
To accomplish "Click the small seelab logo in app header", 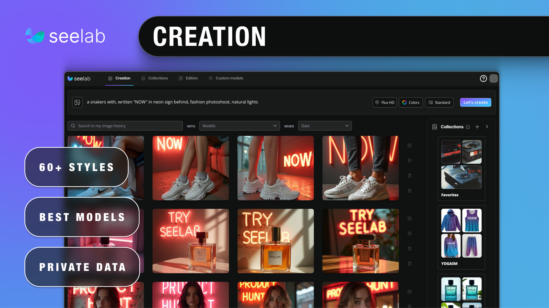I will click(79, 78).
